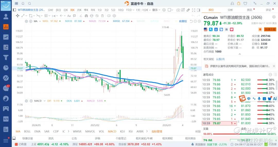Open the 评论 tab in right panel
This screenshot has height=147, width=278.
[268, 10]
